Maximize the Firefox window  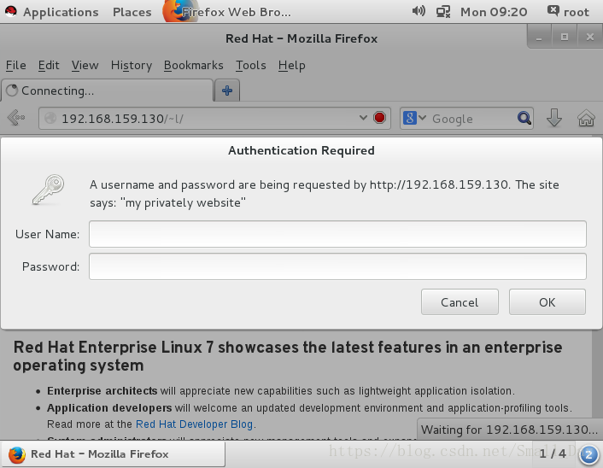565,37
